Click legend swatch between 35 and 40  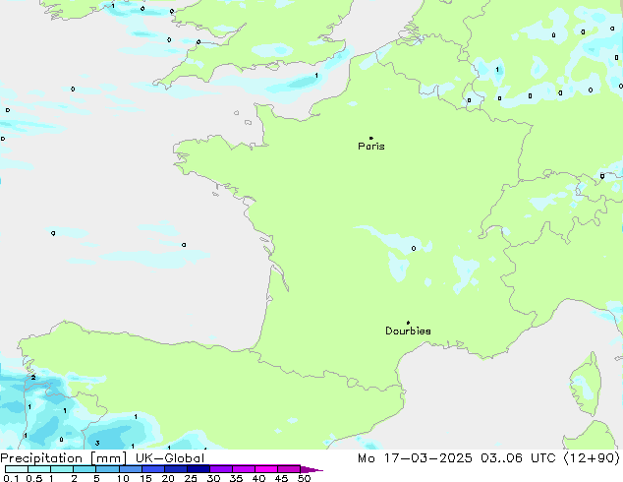(x=244, y=469)
